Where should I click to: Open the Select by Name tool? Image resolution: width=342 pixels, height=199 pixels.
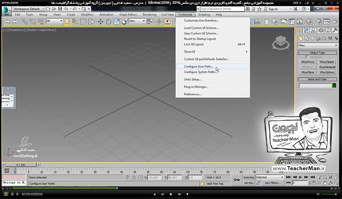pyautogui.click(x=75, y=22)
